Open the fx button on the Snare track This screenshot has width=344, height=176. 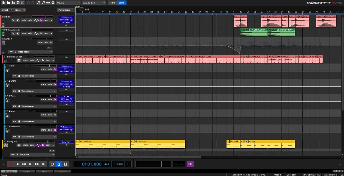click(55, 84)
